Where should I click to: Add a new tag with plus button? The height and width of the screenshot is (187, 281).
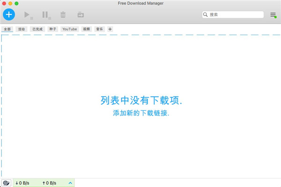110,29
